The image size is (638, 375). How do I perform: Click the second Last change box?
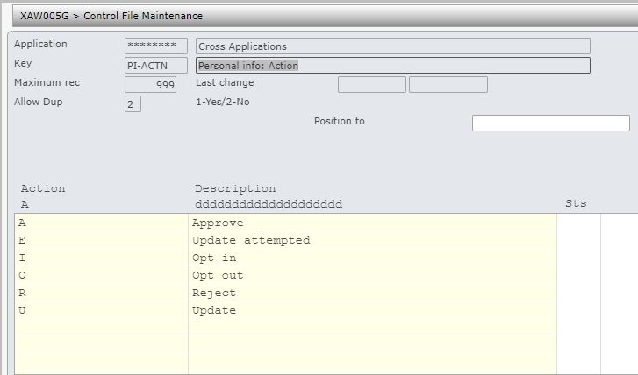[448, 85]
